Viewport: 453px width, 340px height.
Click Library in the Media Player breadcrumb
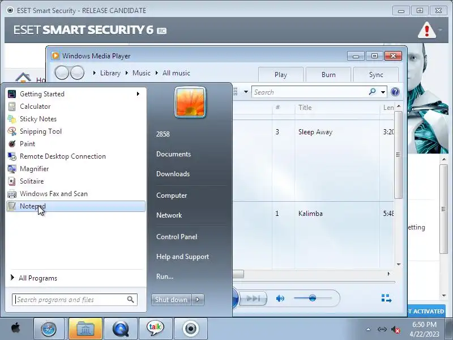pos(110,73)
